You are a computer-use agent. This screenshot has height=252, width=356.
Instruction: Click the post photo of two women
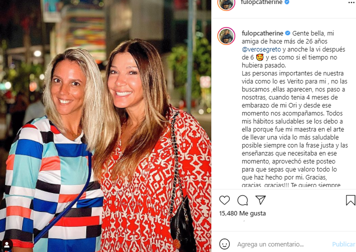(106, 126)
